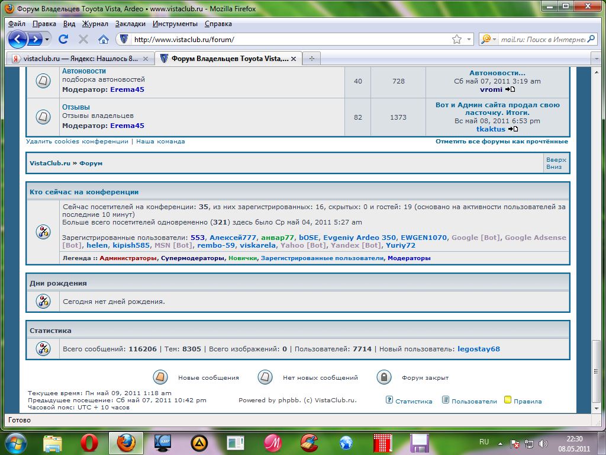Viewport: 606px width, 455px height.
Task: Open the volume icon in system tray
Action: tap(541, 443)
